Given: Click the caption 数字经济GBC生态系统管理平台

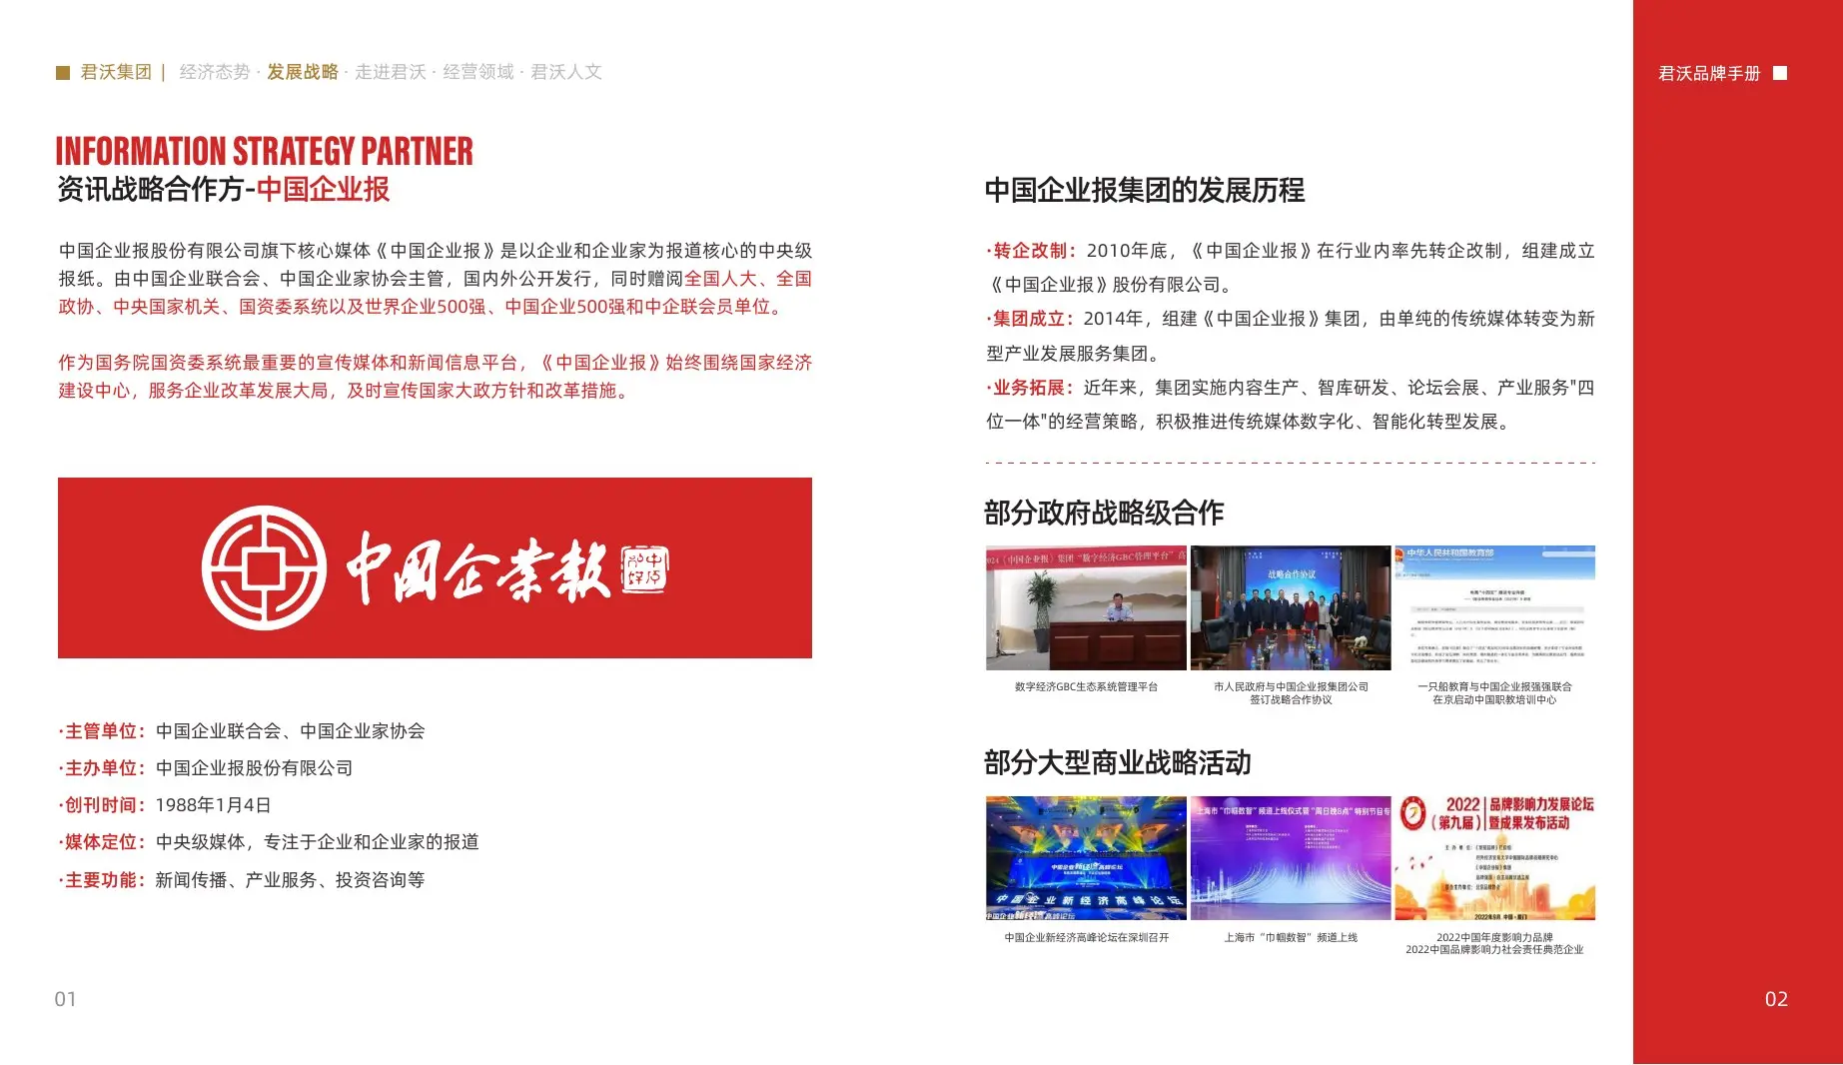Looking at the screenshot, I should coord(1086,687).
